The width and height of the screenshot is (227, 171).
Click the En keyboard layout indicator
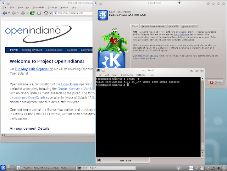191,168
